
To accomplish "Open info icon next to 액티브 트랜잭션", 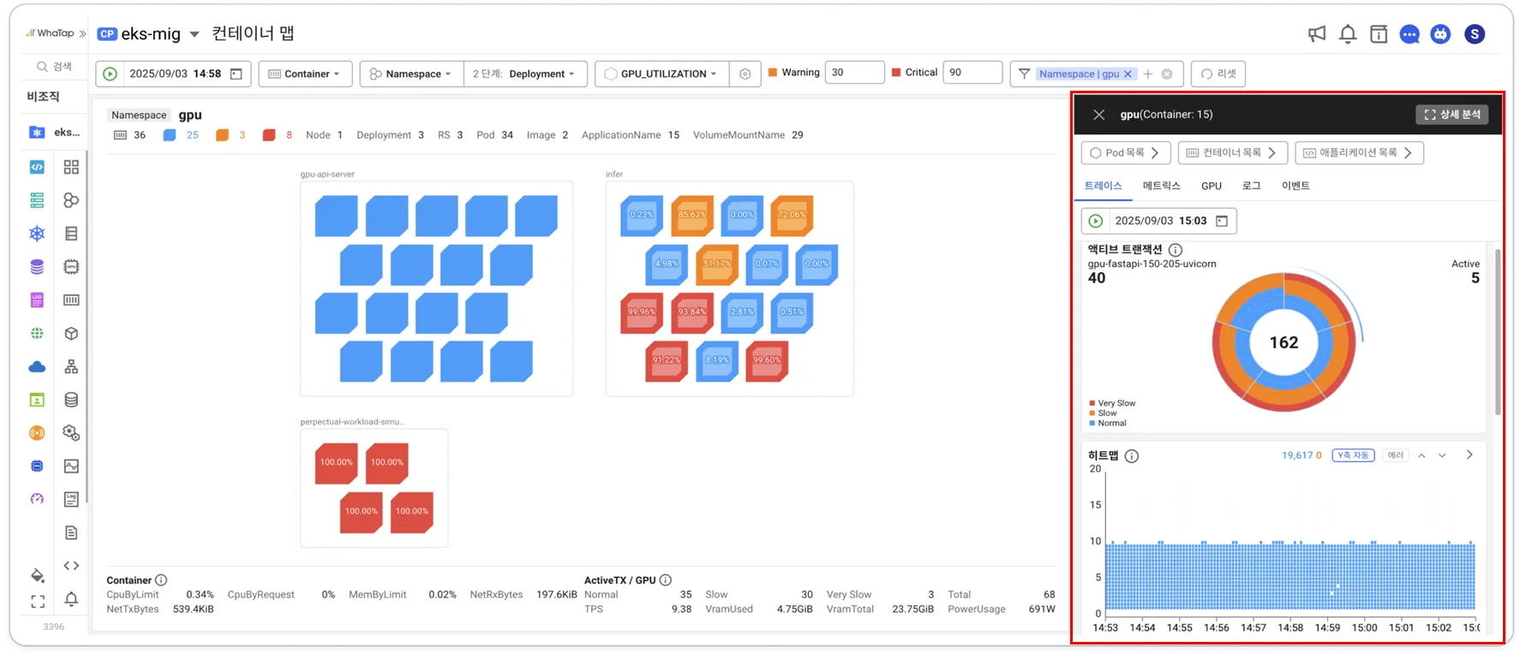I will 1176,250.
